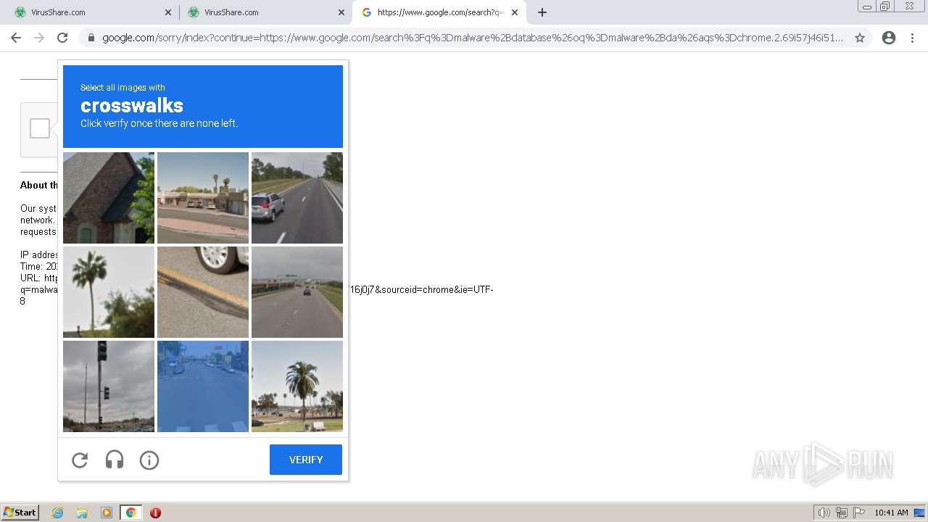
Task: Select the car wheel on curb tile
Action: coord(203,292)
